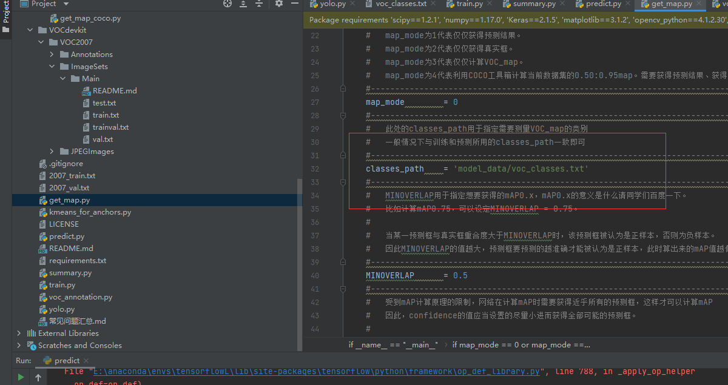Click line number 27 in the gutter
Screen dimensions: 728x385
314,102
